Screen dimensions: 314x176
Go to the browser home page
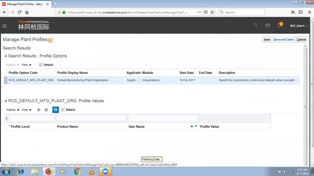tap(27, 12)
